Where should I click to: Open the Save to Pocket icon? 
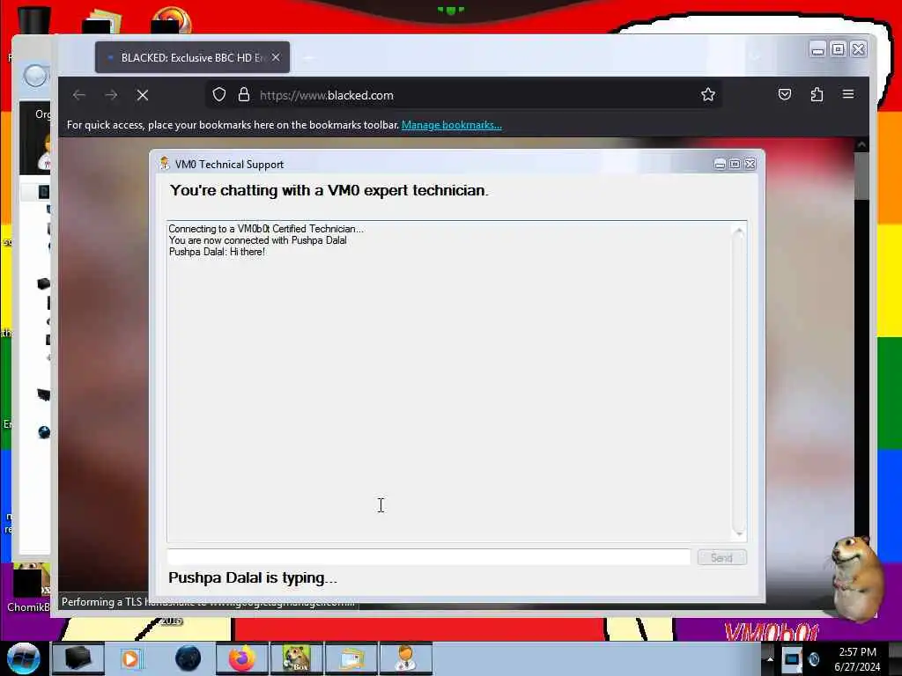pyautogui.click(x=785, y=94)
